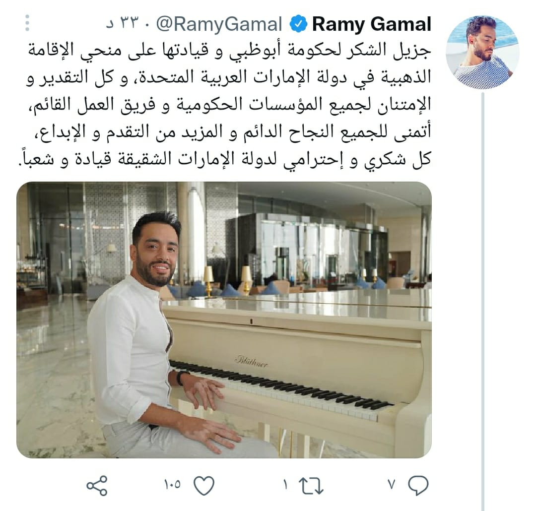The image size is (536, 511).
Task: Click the Blüthner logo on the piano
Action: 251,361
